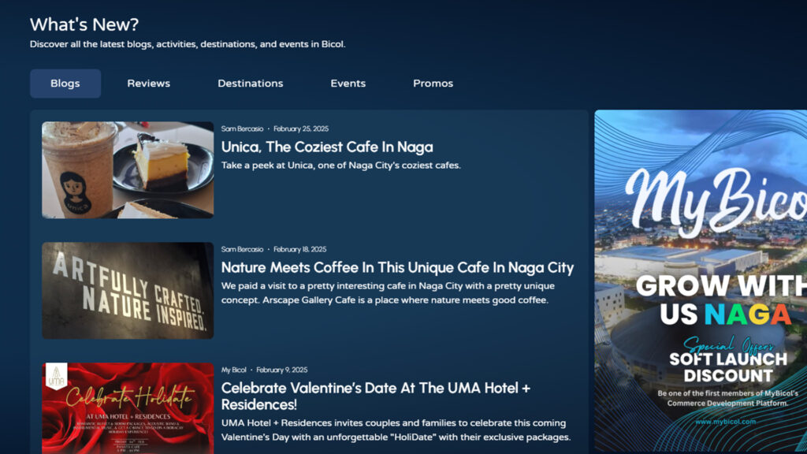Switch to the Reviews tab
The height and width of the screenshot is (454, 807).
[149, 84]
